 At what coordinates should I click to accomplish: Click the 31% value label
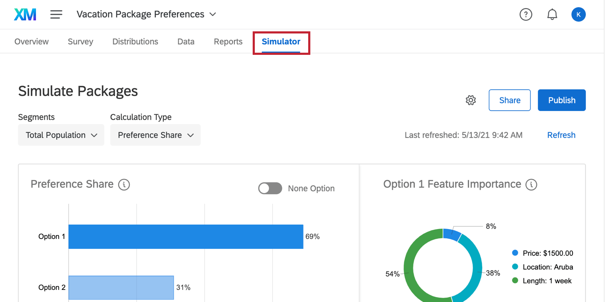pyautogui.click(x=183, y=287)
